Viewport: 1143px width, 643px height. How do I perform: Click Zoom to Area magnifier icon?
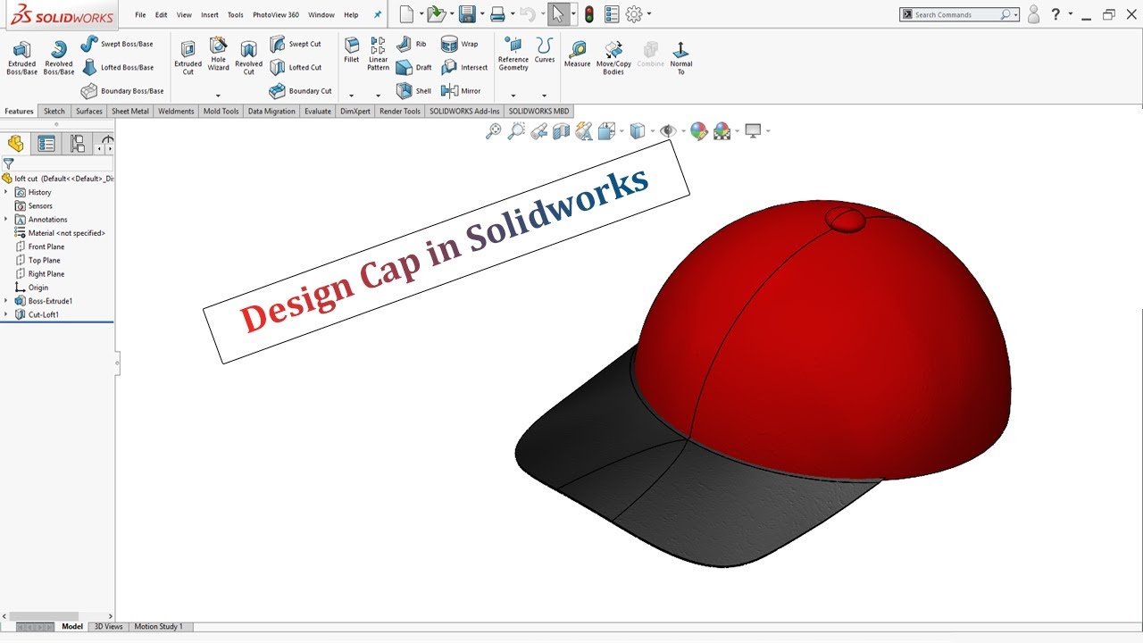pos(516,132)
